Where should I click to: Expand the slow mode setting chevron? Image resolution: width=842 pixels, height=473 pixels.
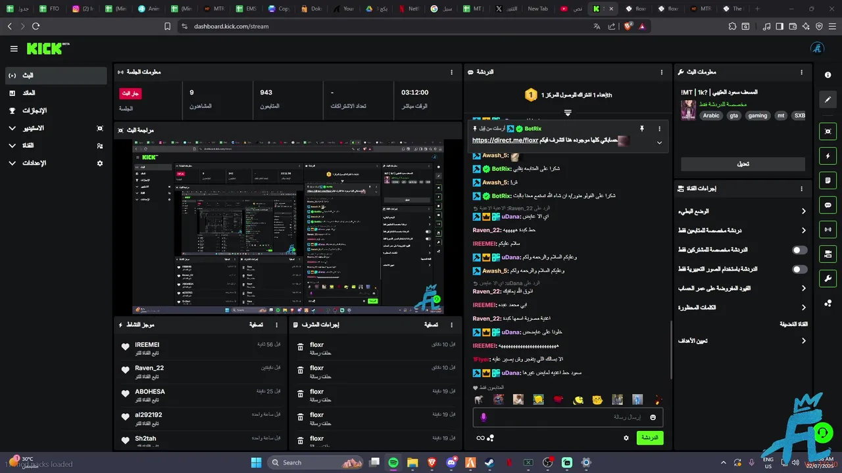tap(803, 212)
